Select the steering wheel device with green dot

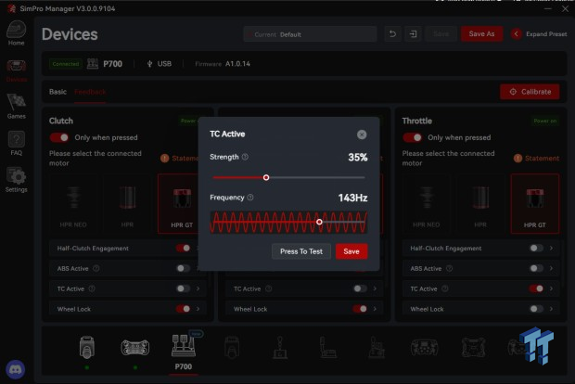135,347
